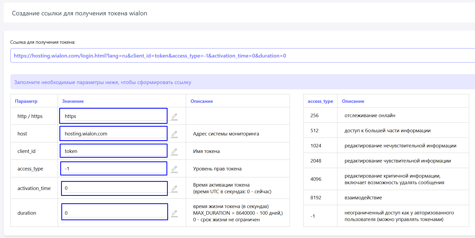Click the edit pencil for access_type row
475x238 pixels.
tap(174, 169)
